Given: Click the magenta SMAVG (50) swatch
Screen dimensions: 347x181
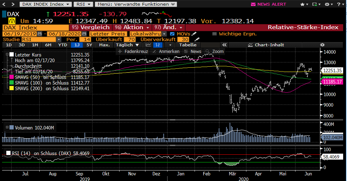Looking at the screenshot, I should point(12,77).
